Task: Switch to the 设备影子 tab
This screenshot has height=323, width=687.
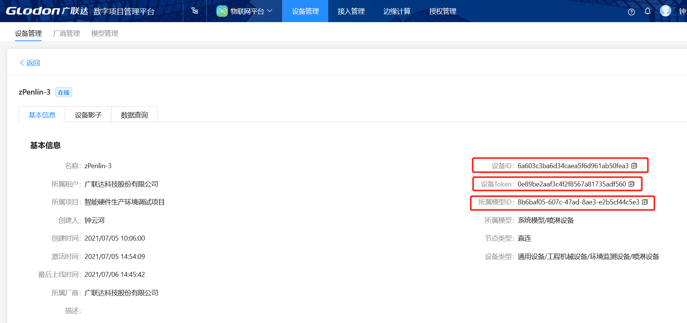Action: click(x=88, y=115)
